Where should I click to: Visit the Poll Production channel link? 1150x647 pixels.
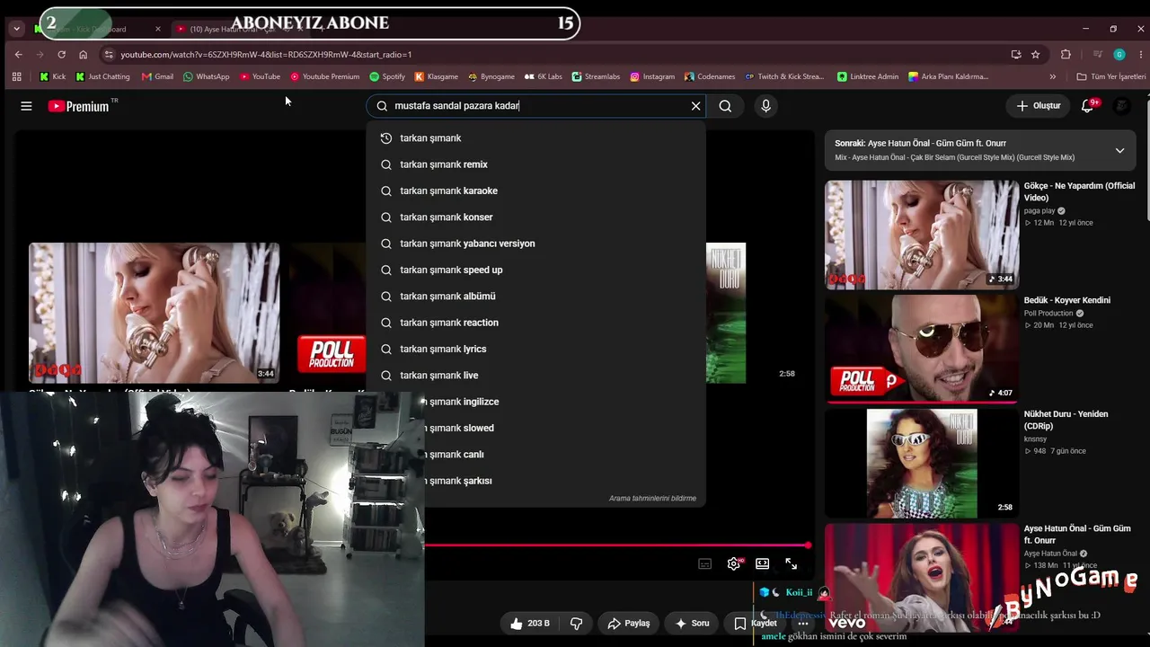tap(1048, 314)
